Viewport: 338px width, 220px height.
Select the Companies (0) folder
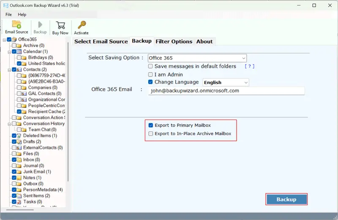43,87
